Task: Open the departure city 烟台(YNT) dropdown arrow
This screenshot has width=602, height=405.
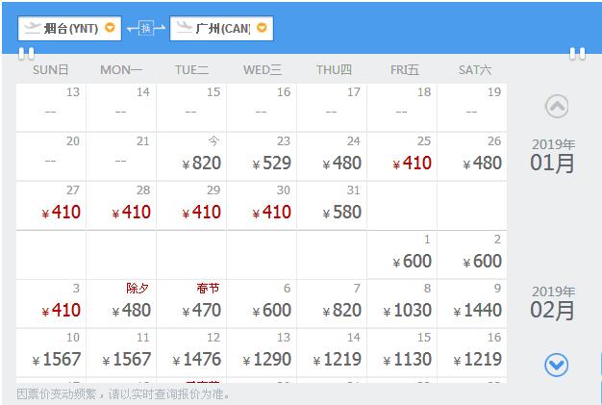Action: 110,28
